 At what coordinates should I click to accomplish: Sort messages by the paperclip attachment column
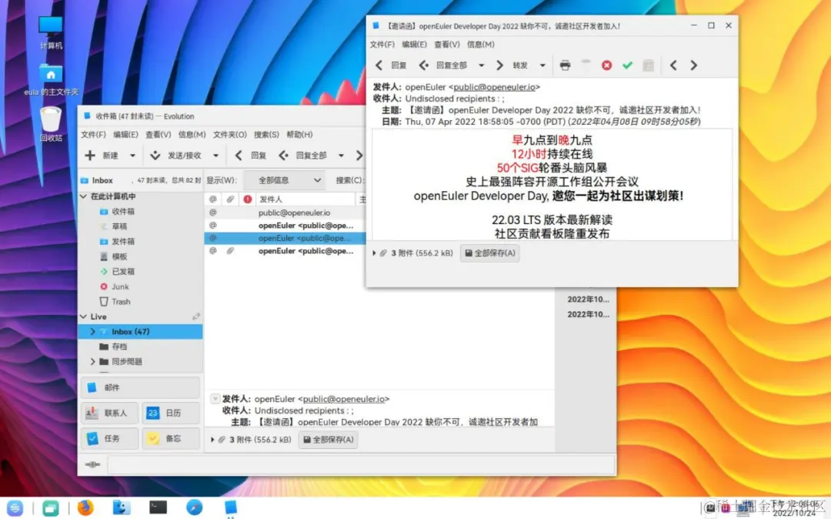tap(229, 199)
